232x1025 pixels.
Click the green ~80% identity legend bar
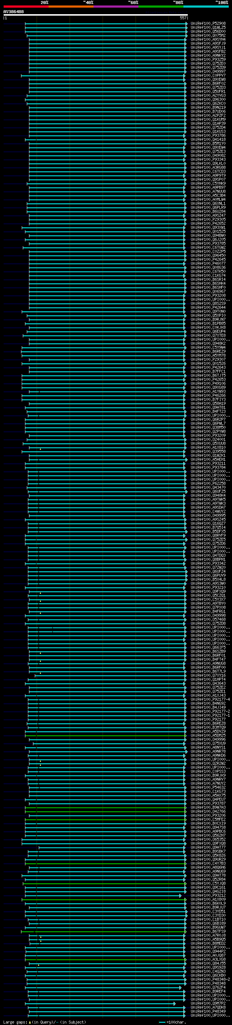point(161,7)
